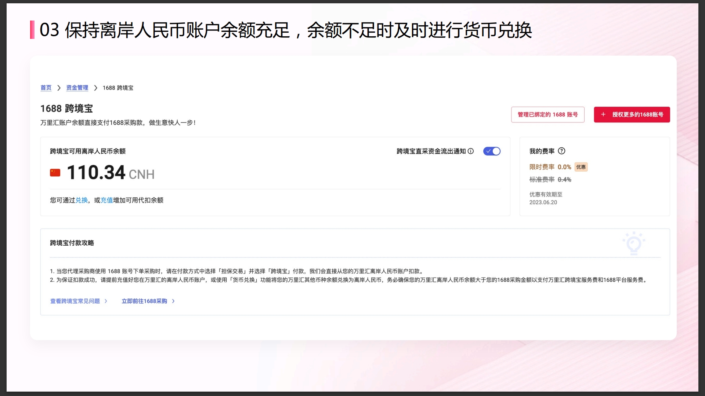Click the lightbulb icon in 跨境宝付款攻略 panel
705x396 pixels.
click(x=634, y=243)
